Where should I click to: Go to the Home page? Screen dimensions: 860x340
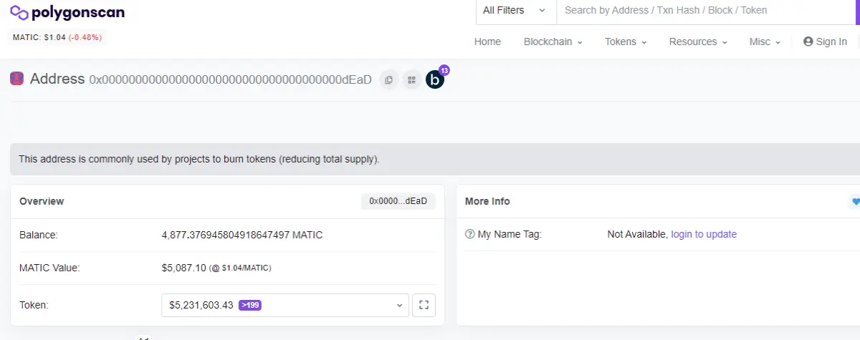[x=487, y=42]
